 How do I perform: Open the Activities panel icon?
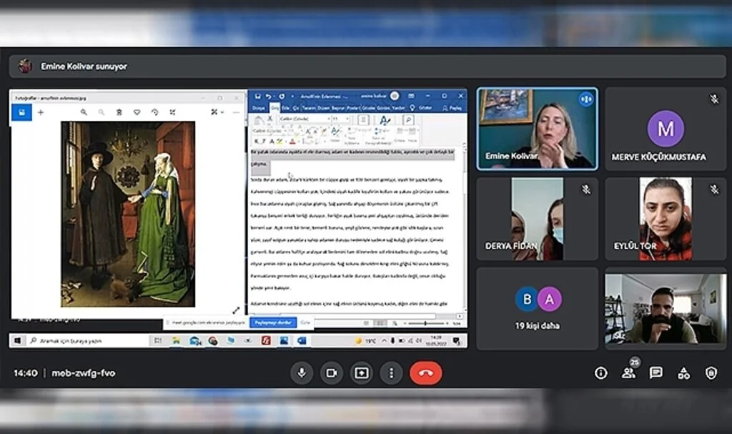click(683, 373)
